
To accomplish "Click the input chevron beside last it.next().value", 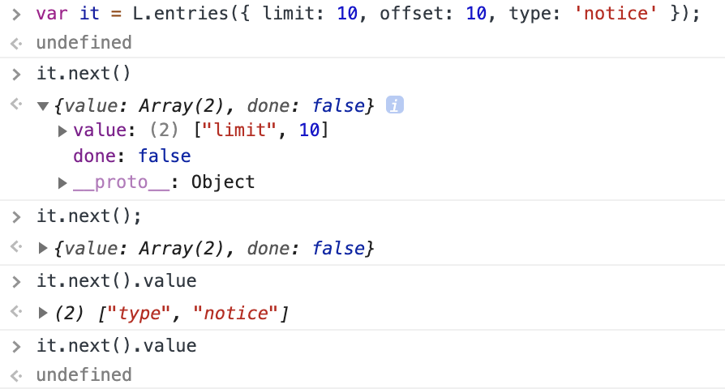I will [x=17, y=347].
